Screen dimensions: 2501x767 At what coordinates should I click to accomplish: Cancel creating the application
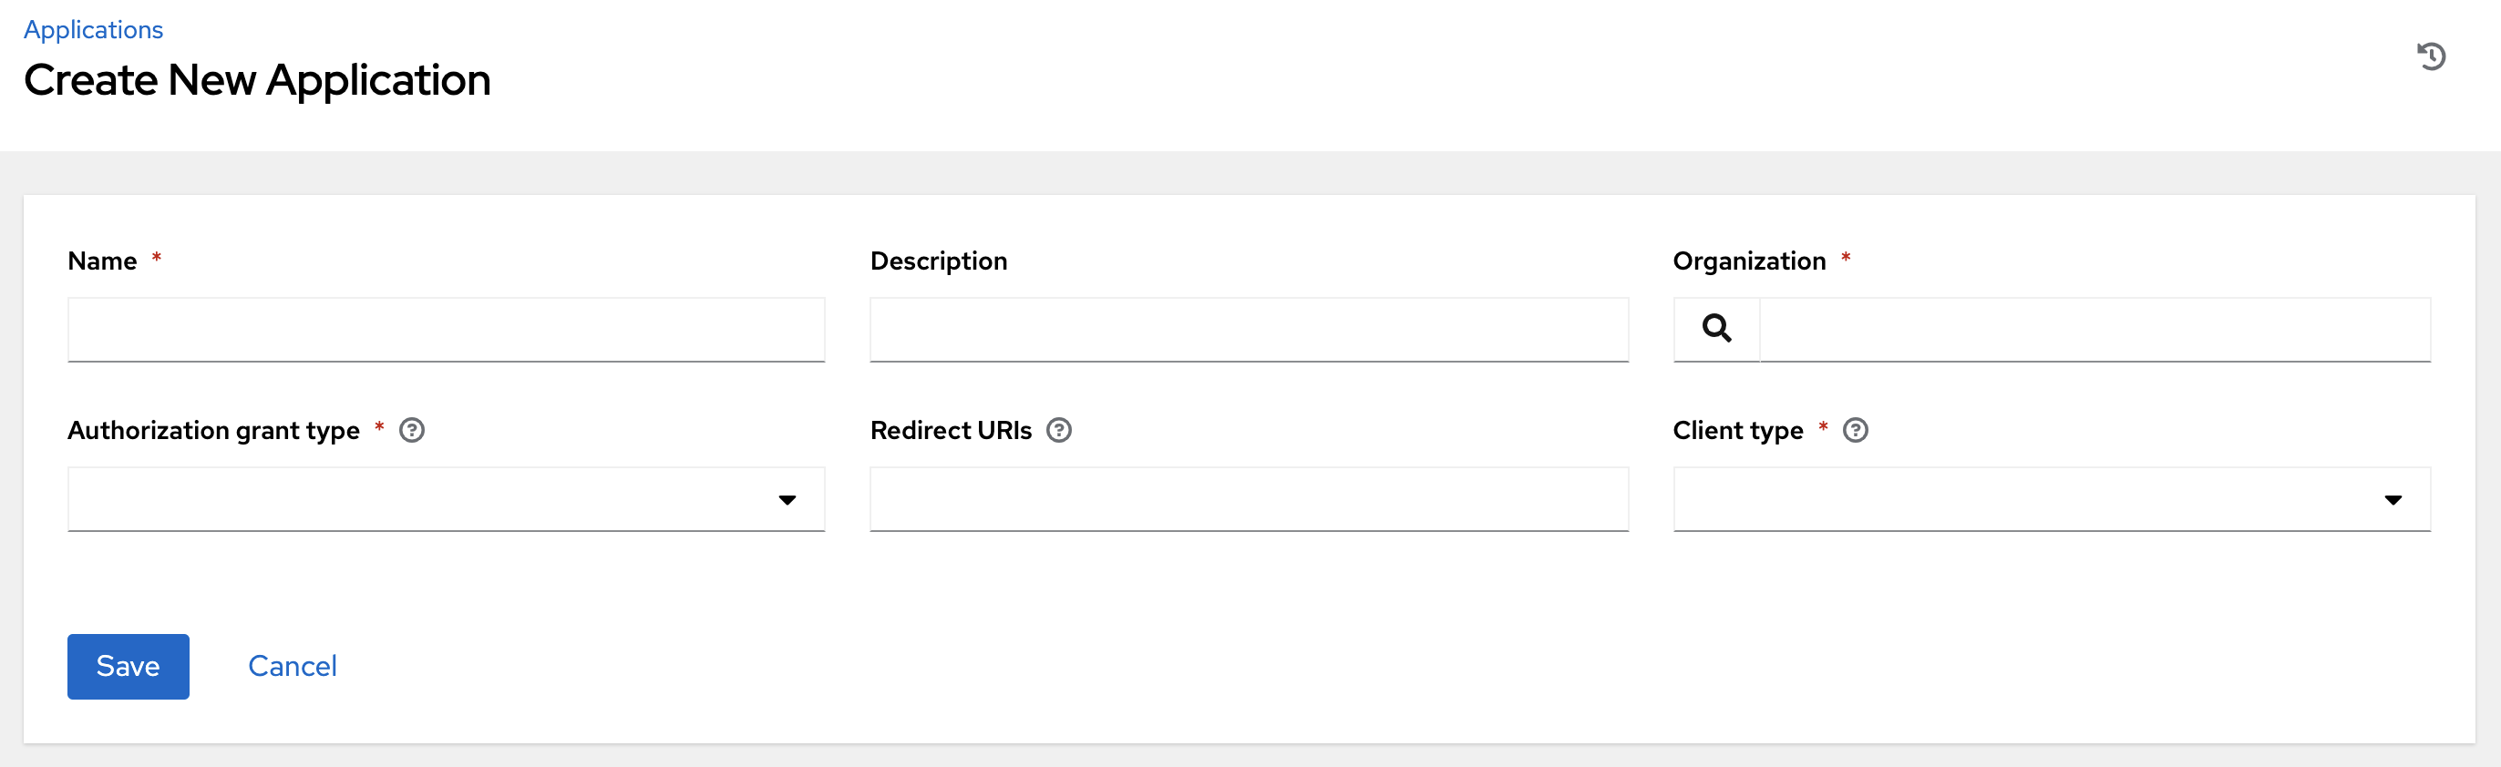[293, 666]
